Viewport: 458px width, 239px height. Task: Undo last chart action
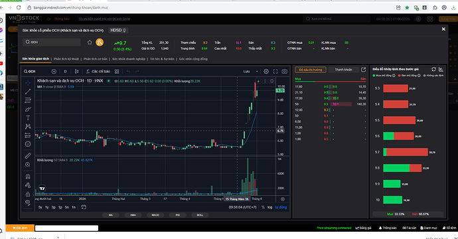point(128,71)
